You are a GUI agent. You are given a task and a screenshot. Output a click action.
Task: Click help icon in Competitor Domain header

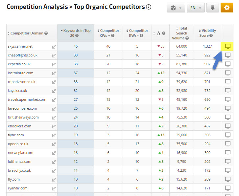tap(46, 33)
